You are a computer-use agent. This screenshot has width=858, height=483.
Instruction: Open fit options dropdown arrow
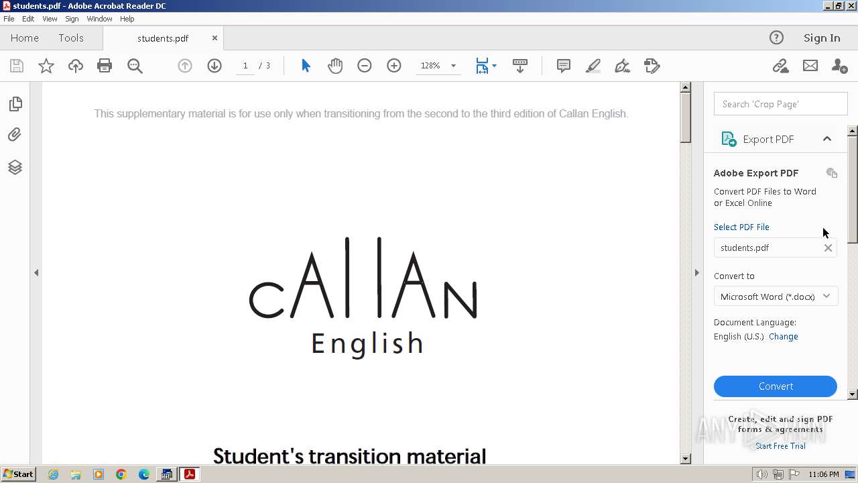[494, 66]
